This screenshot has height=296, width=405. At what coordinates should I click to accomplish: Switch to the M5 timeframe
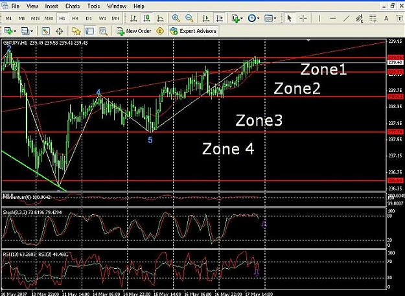click(22, 18)
